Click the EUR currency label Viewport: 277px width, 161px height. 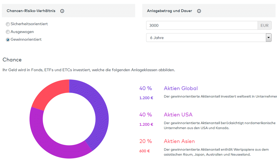(265, 25)
